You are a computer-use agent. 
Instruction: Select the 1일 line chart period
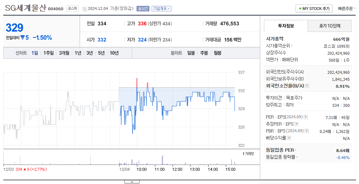click(35, 53)
